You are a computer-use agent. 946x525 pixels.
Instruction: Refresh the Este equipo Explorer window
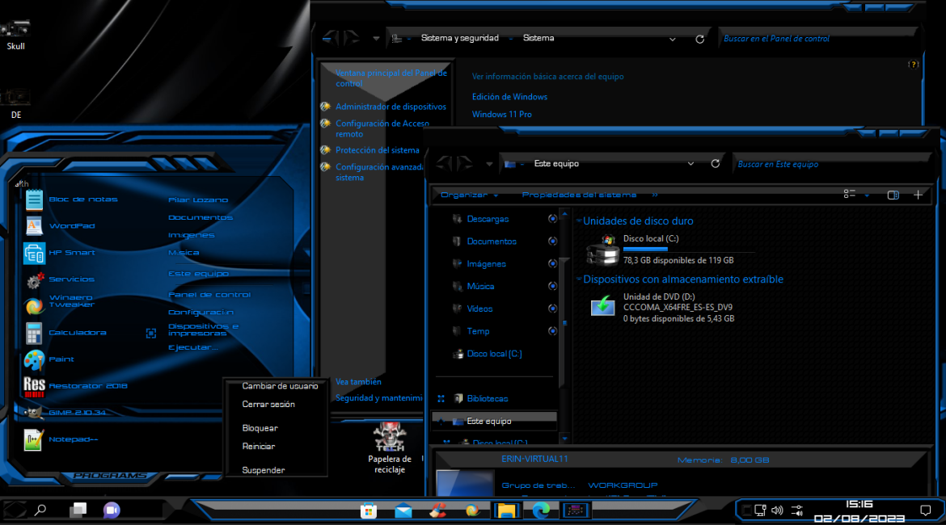pos(715,164)
